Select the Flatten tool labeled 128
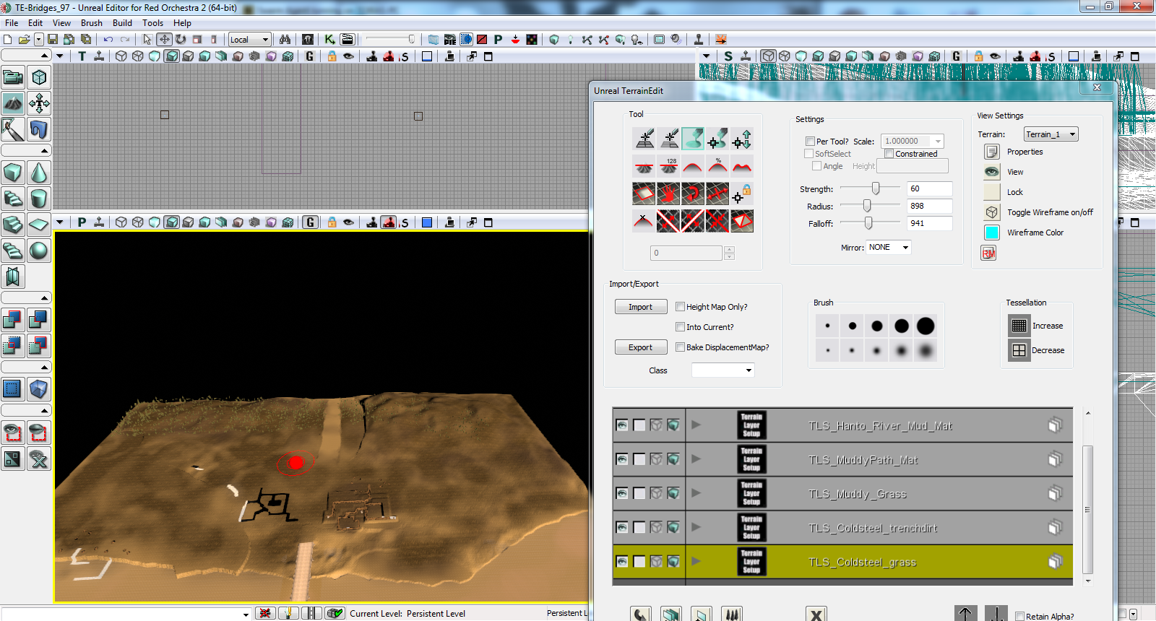The image size is (1156, 621). (668, 166)
